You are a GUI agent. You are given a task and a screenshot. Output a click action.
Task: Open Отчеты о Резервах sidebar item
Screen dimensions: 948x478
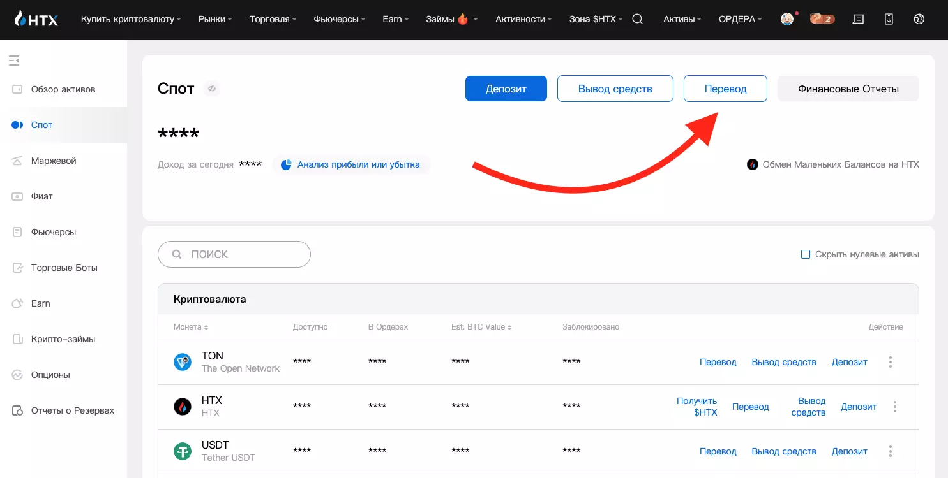tap(63, 410)
